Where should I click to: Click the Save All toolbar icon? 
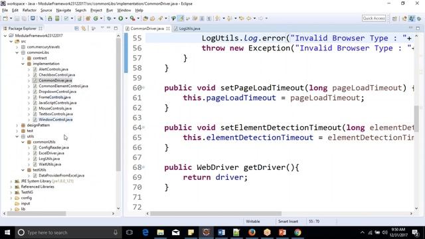24,19
